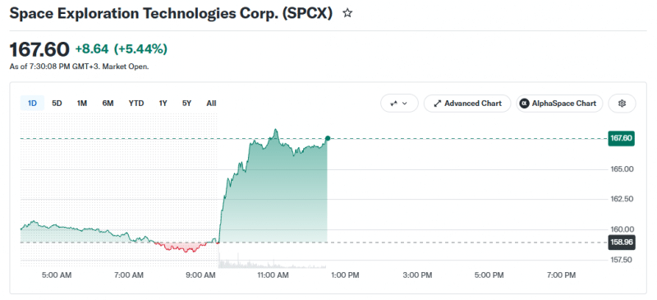The width and height of the screenshot is (657, 300).
Task: Select the 5Y time range
Action: (x=187, y=104)
